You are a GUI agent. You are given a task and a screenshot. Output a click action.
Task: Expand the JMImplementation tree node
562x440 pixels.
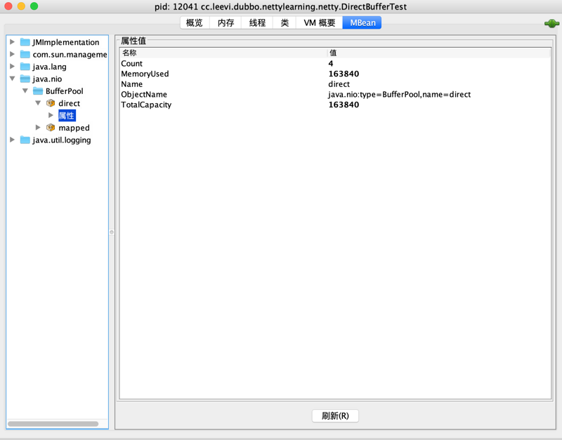click(12, 42)
